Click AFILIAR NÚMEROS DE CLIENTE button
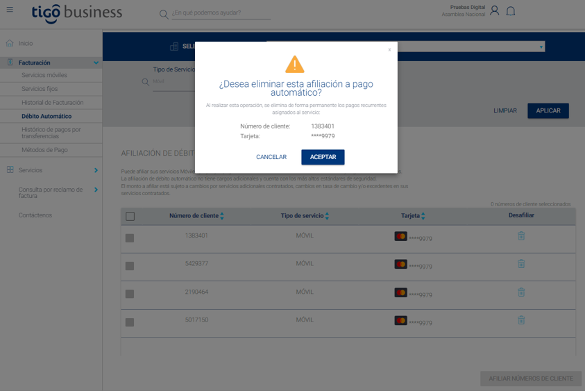The height and width of the screenshot is (391, 585). point(531,378)
